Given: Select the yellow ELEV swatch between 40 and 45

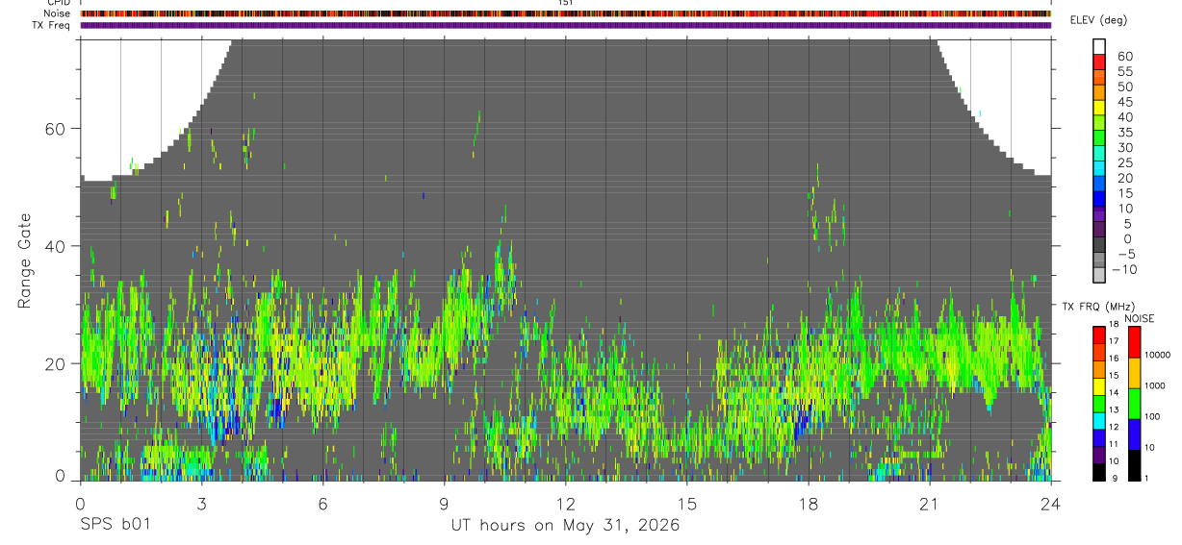Looking at the screenshot, I should (1098, 109).
